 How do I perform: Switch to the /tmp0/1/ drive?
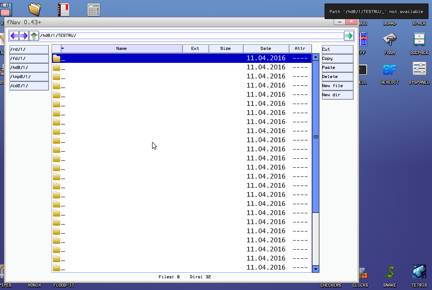click(x=29, y=77)
